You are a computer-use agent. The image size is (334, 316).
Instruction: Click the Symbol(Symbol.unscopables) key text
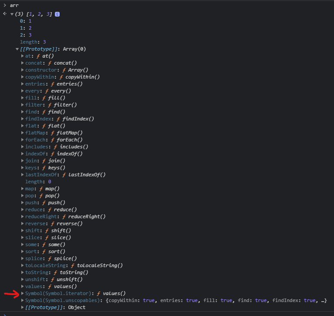pos(62,301)
